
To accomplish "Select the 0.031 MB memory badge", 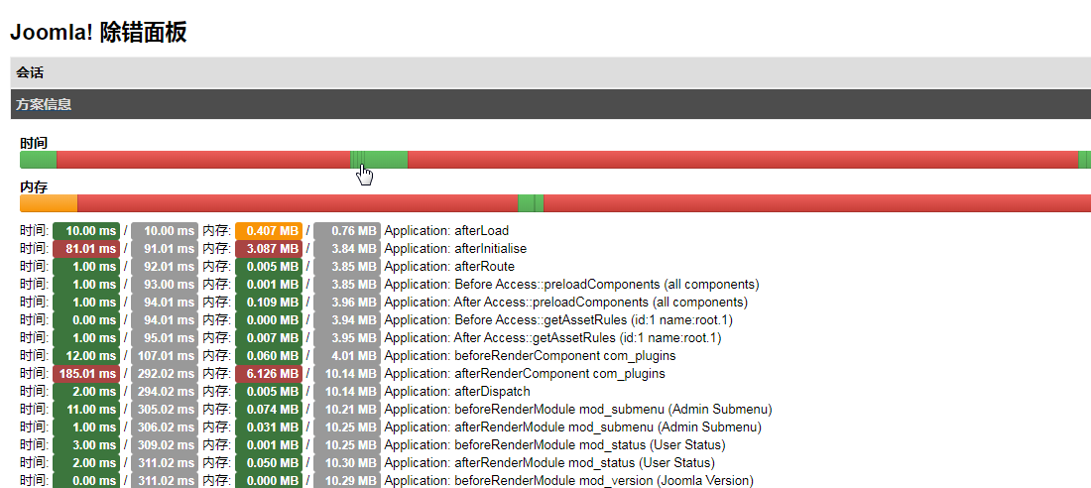I will click(269, 427).
